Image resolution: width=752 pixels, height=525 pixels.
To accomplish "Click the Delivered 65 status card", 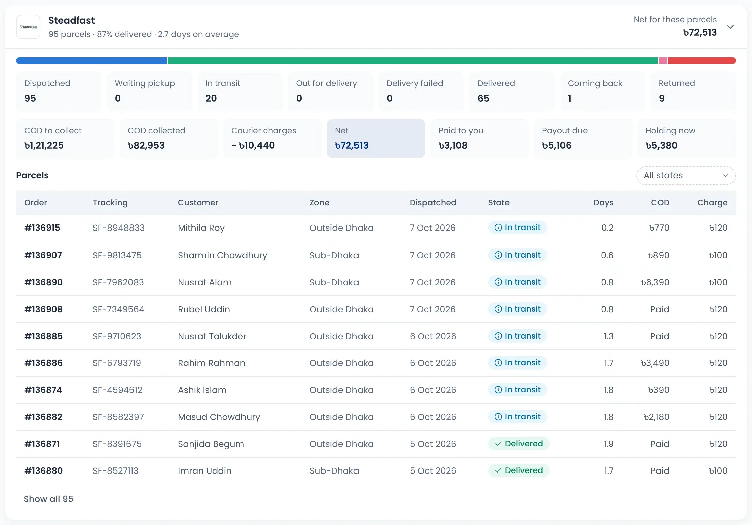I will click(512, 91).
